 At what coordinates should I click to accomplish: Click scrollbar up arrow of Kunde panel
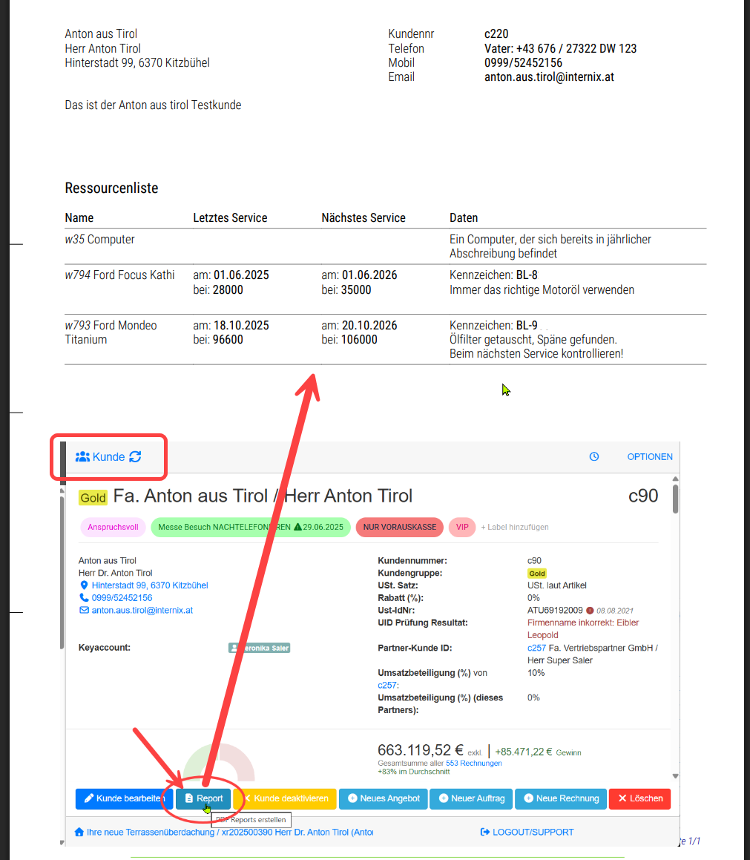click(x=675, y=479)
